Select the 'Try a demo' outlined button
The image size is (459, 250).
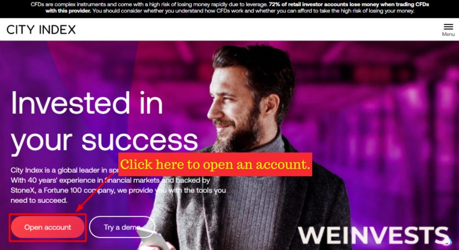pyautogui.click(x=121, y=227)
